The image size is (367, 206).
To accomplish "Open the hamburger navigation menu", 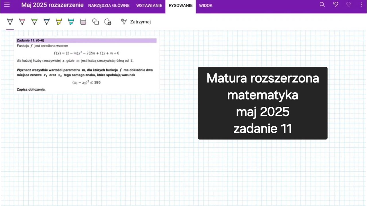I will (x=7, y=5).
